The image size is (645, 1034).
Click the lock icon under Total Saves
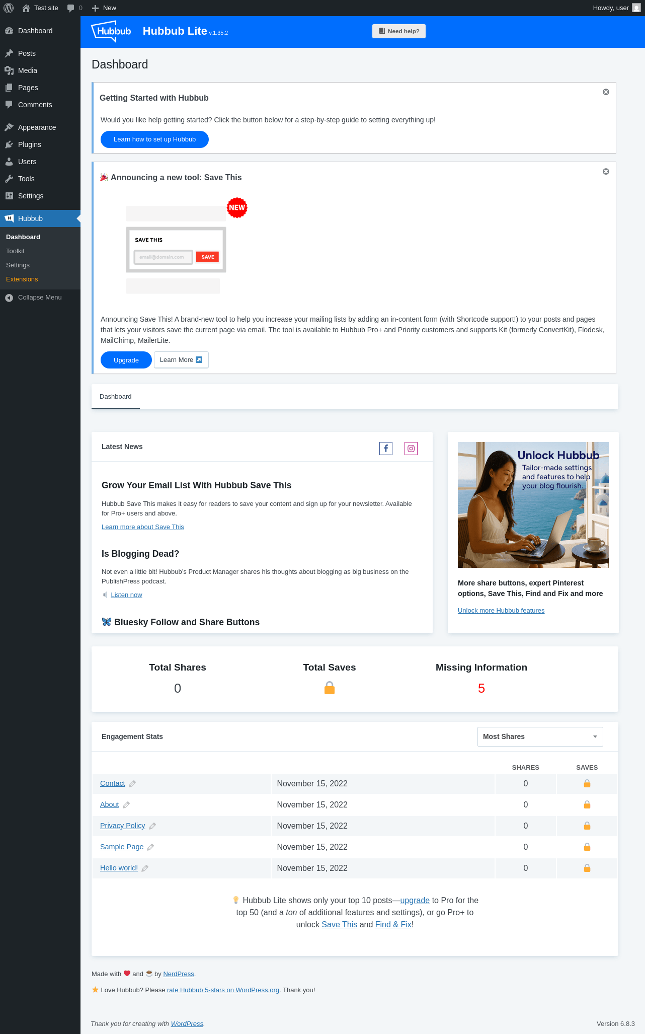(x=330, y=688)
